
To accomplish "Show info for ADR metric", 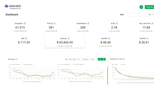I will 26,39.
